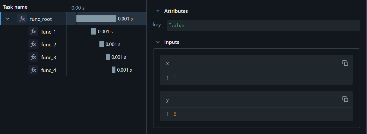Click the func_root timeline duration bar

click(x=96, y=19)
